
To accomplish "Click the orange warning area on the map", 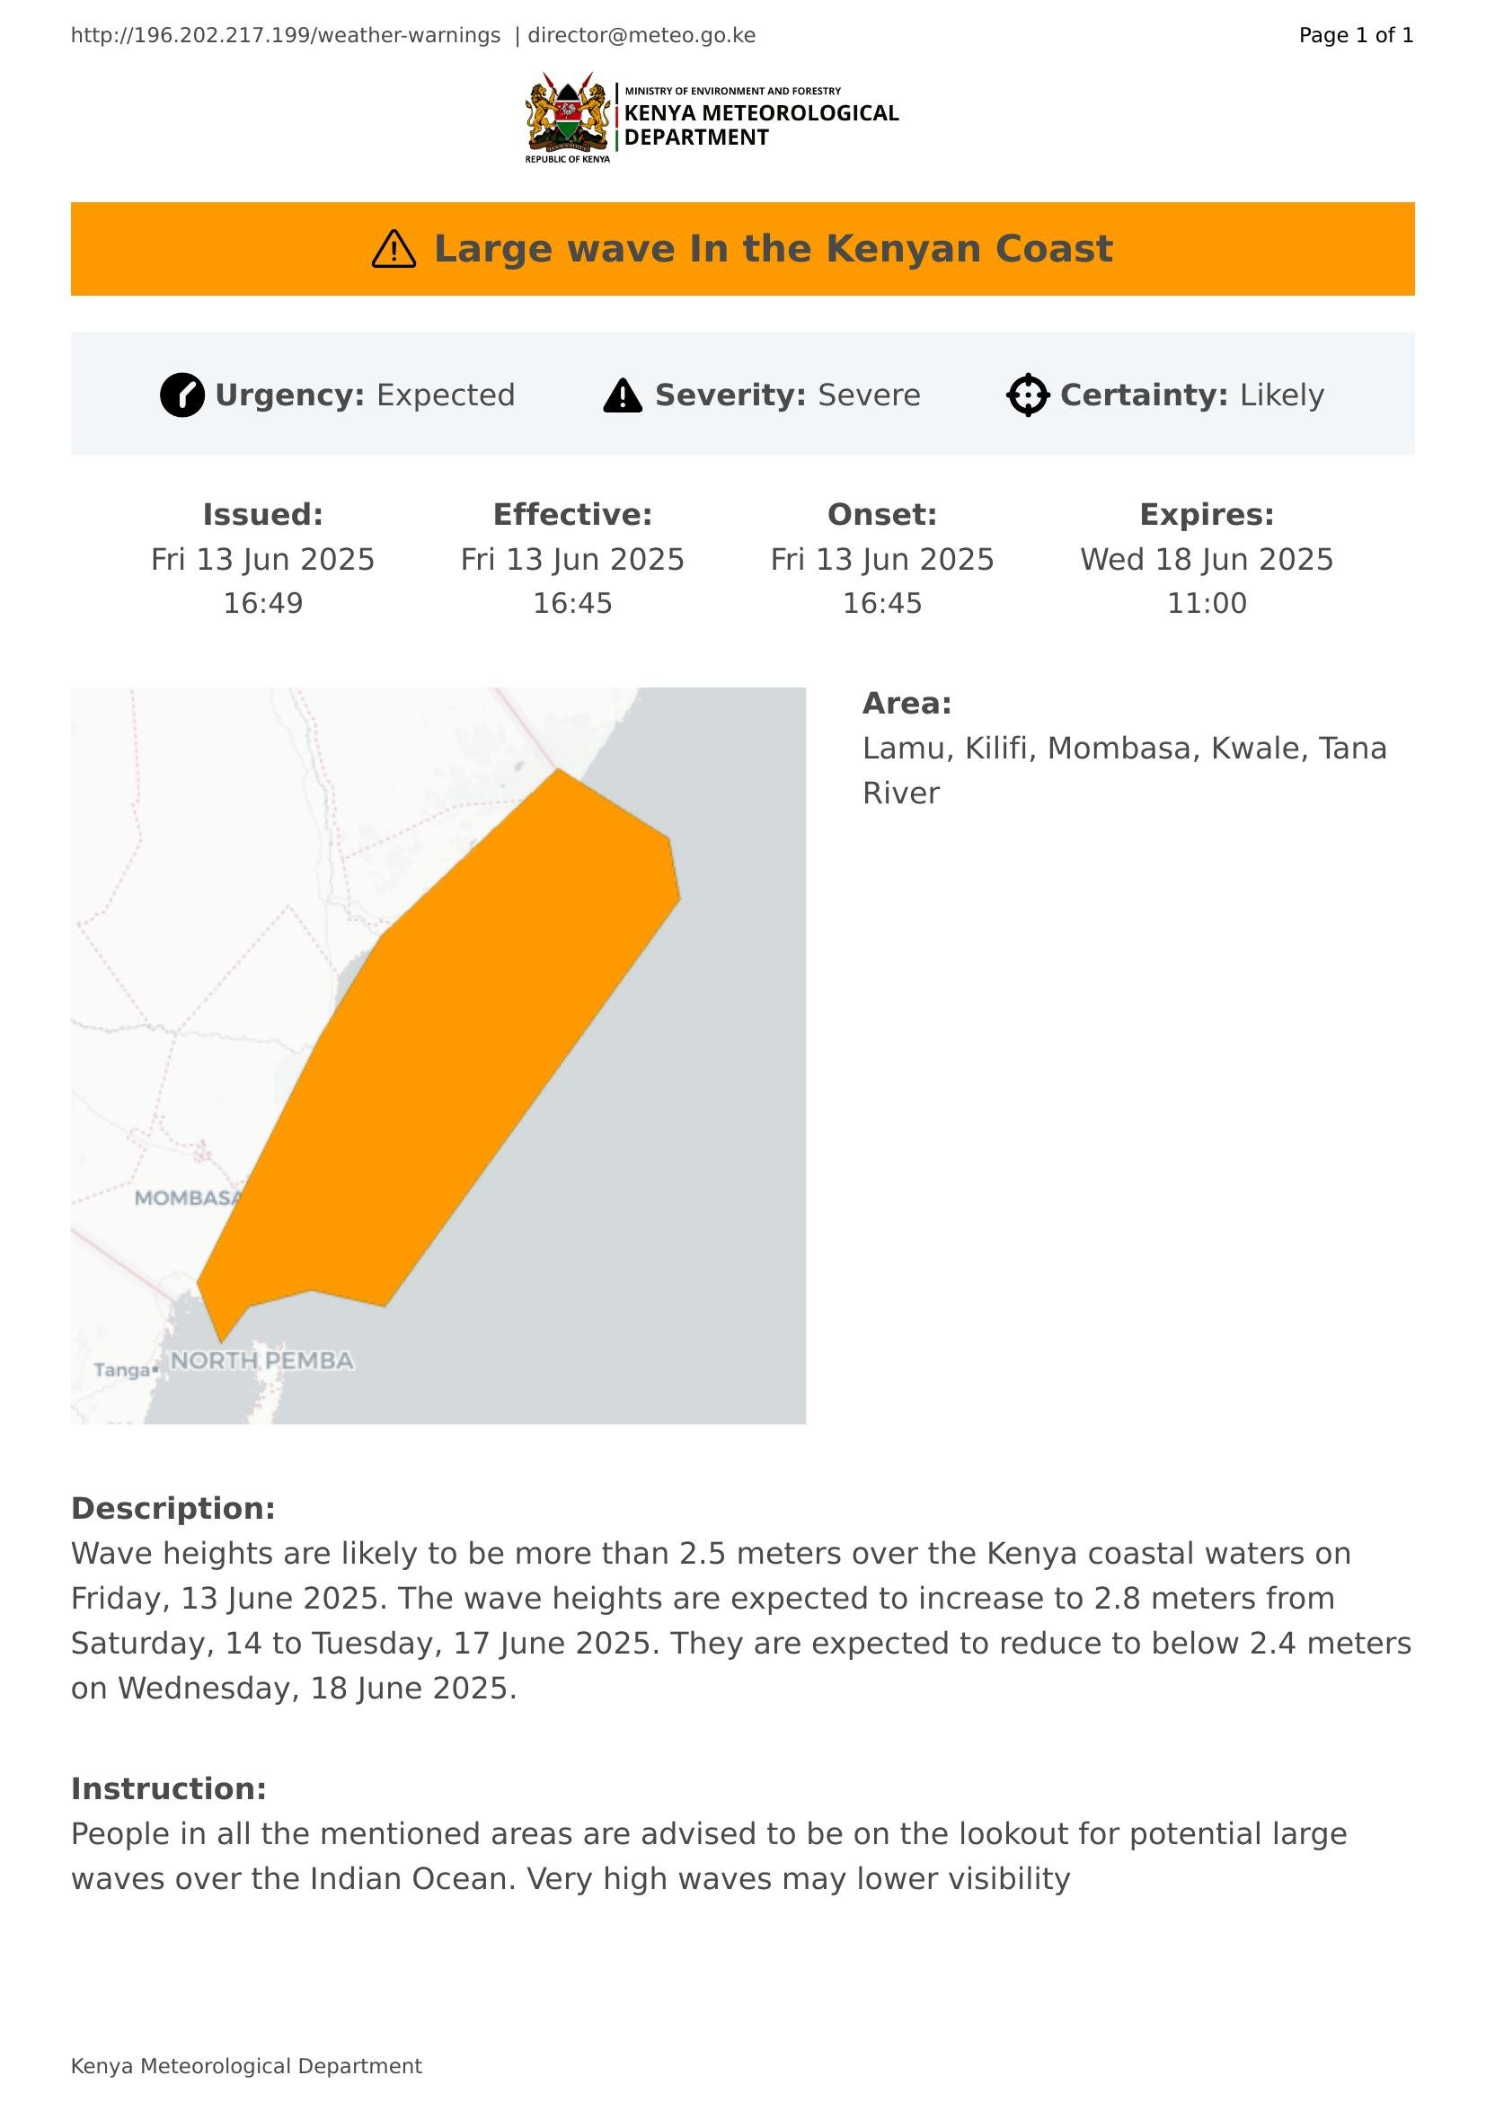I will 457,1034.
